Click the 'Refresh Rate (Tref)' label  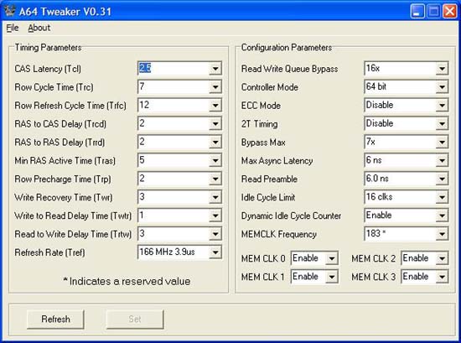tap(49, 252)
